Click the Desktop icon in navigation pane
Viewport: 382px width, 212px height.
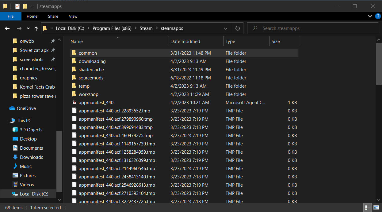[x=15, y=139]
